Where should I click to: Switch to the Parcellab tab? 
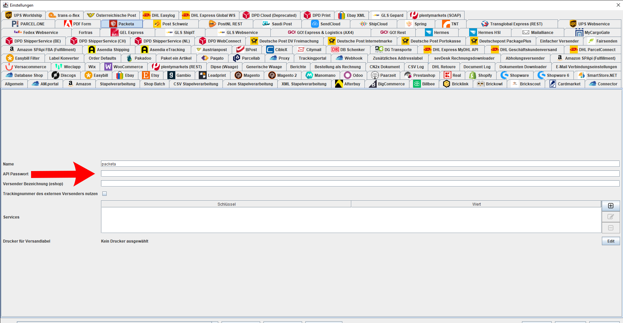tap(247, 58)
